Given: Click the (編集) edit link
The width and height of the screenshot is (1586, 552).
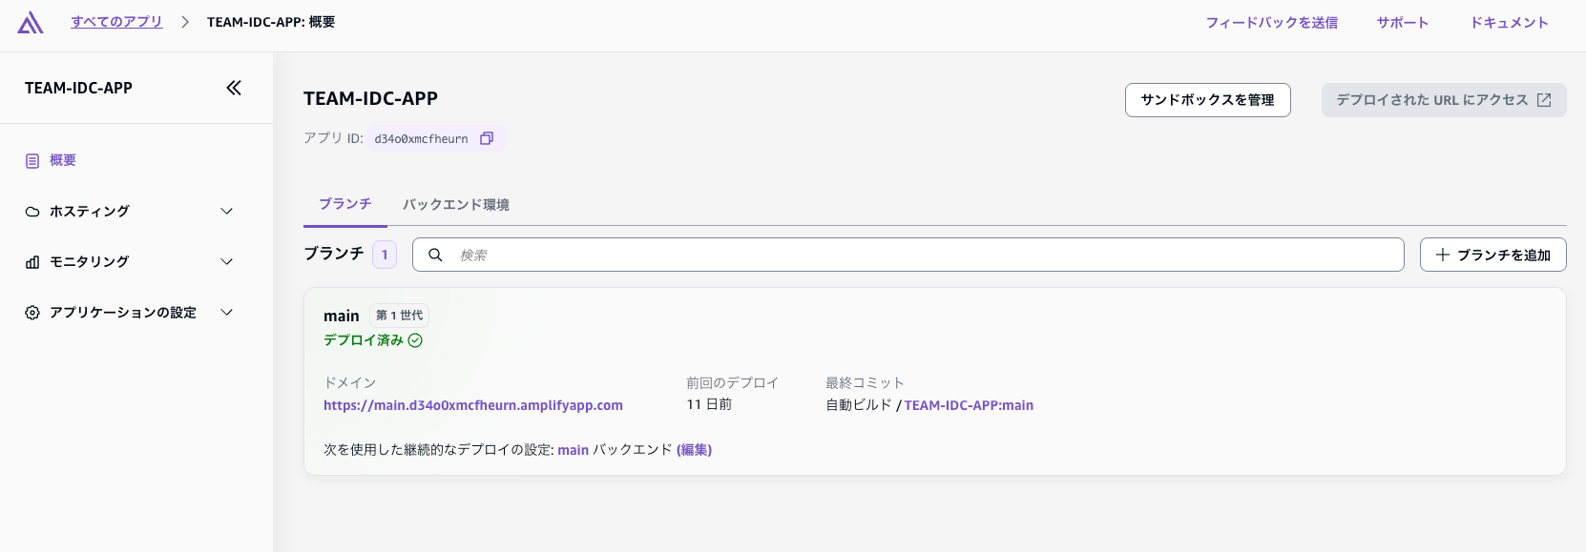Looking at the screenshot, I should 695,450.
